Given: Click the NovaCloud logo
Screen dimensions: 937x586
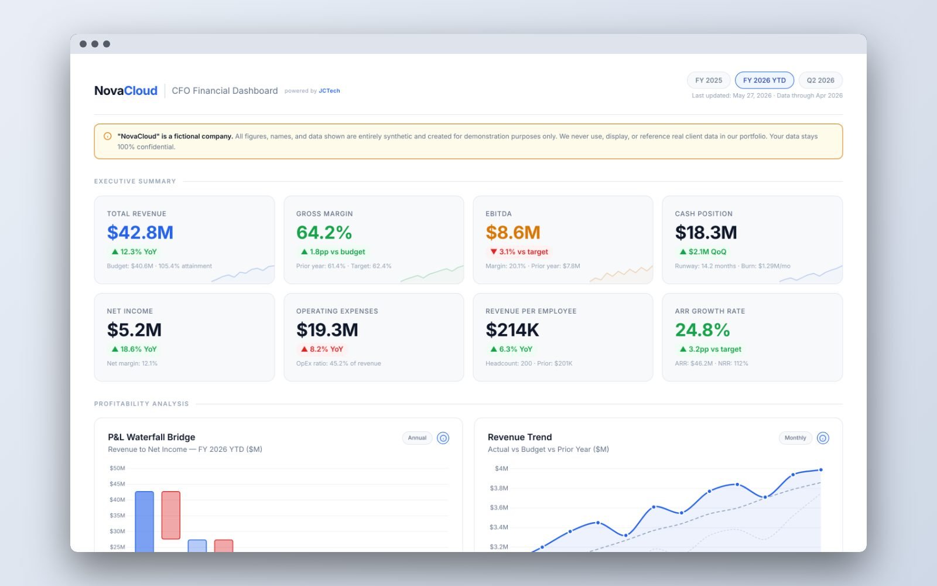Looking at the screenshot, I should [126, 91].
